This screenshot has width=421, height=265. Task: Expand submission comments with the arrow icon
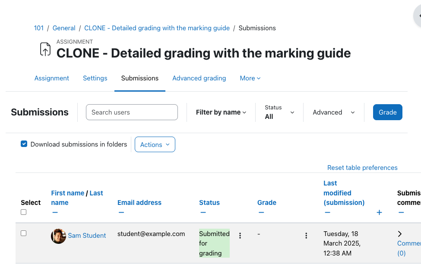[x=399, y=234]
